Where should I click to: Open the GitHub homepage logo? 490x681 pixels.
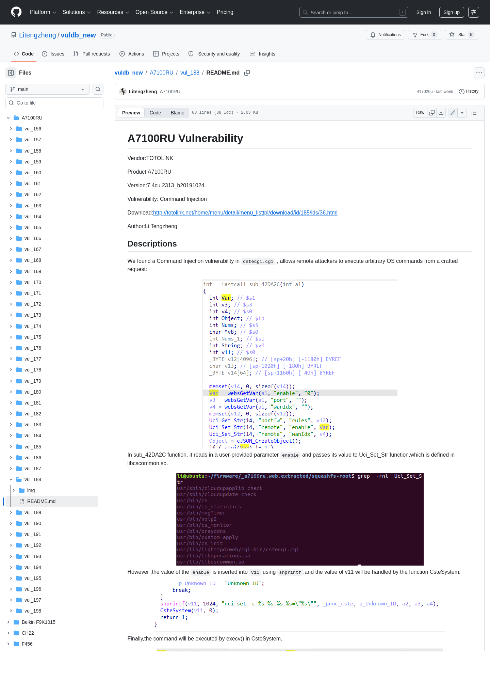click(16, 12)
